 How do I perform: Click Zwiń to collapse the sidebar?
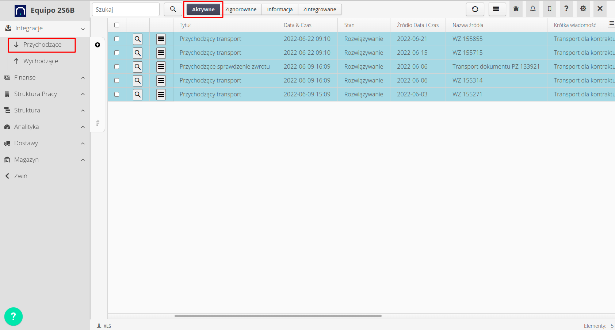(20, 176)
